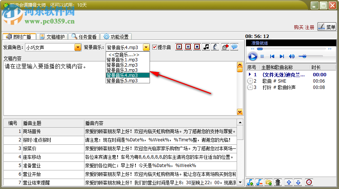This screenshot has height=189, width=339.
Task: Click into the 文稿内容 text area
Action: click(120, 89)
